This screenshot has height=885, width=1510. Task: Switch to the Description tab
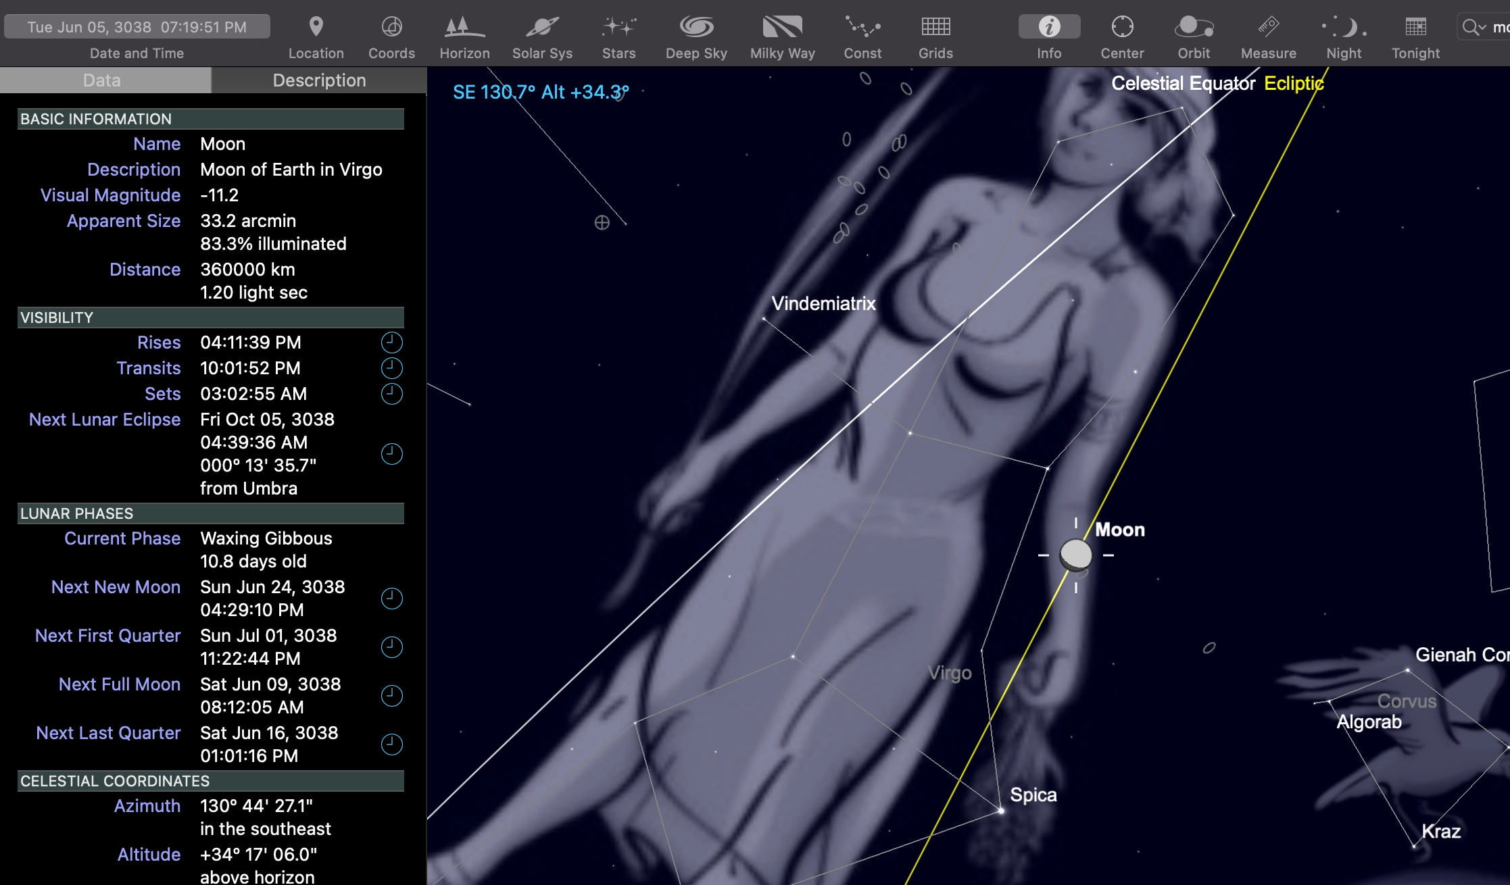point(319,80)
